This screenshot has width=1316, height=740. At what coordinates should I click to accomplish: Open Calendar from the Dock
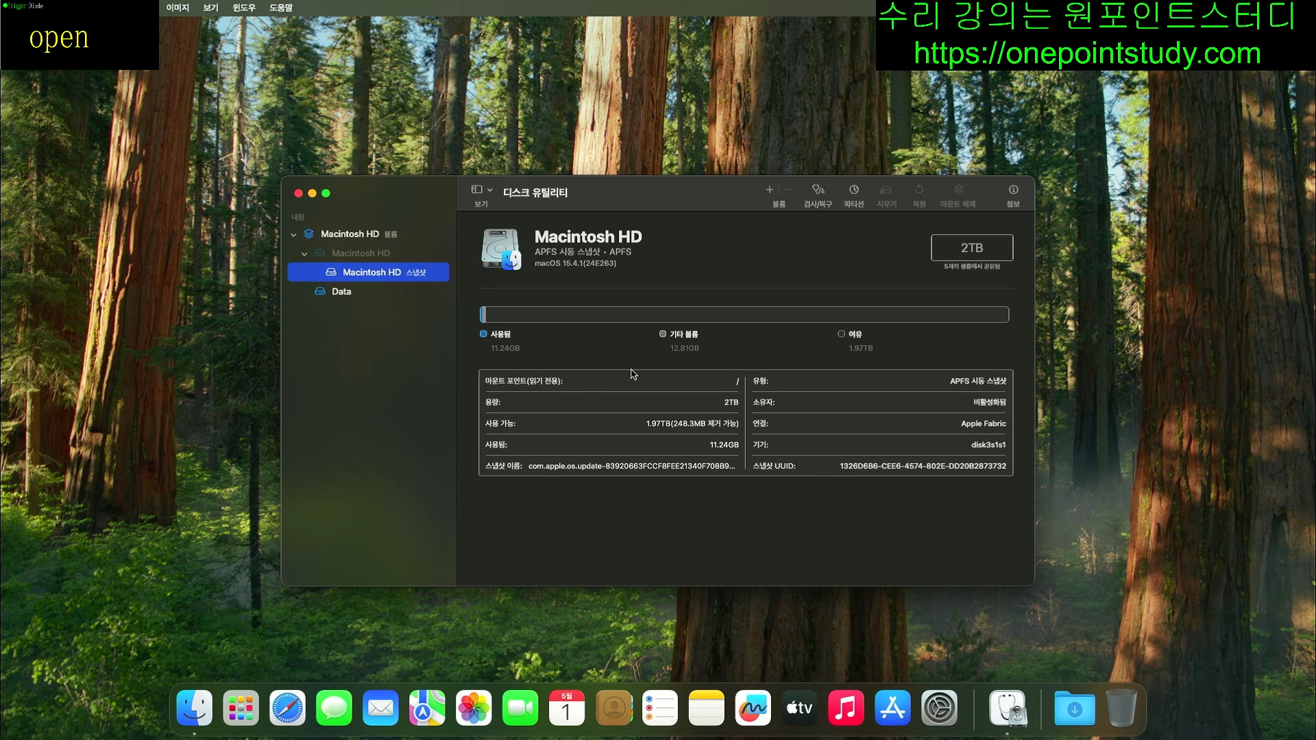tap(567, 708)
